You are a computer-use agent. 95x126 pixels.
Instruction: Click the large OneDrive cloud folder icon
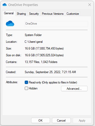pyautogui.click(x=10, y=23)
